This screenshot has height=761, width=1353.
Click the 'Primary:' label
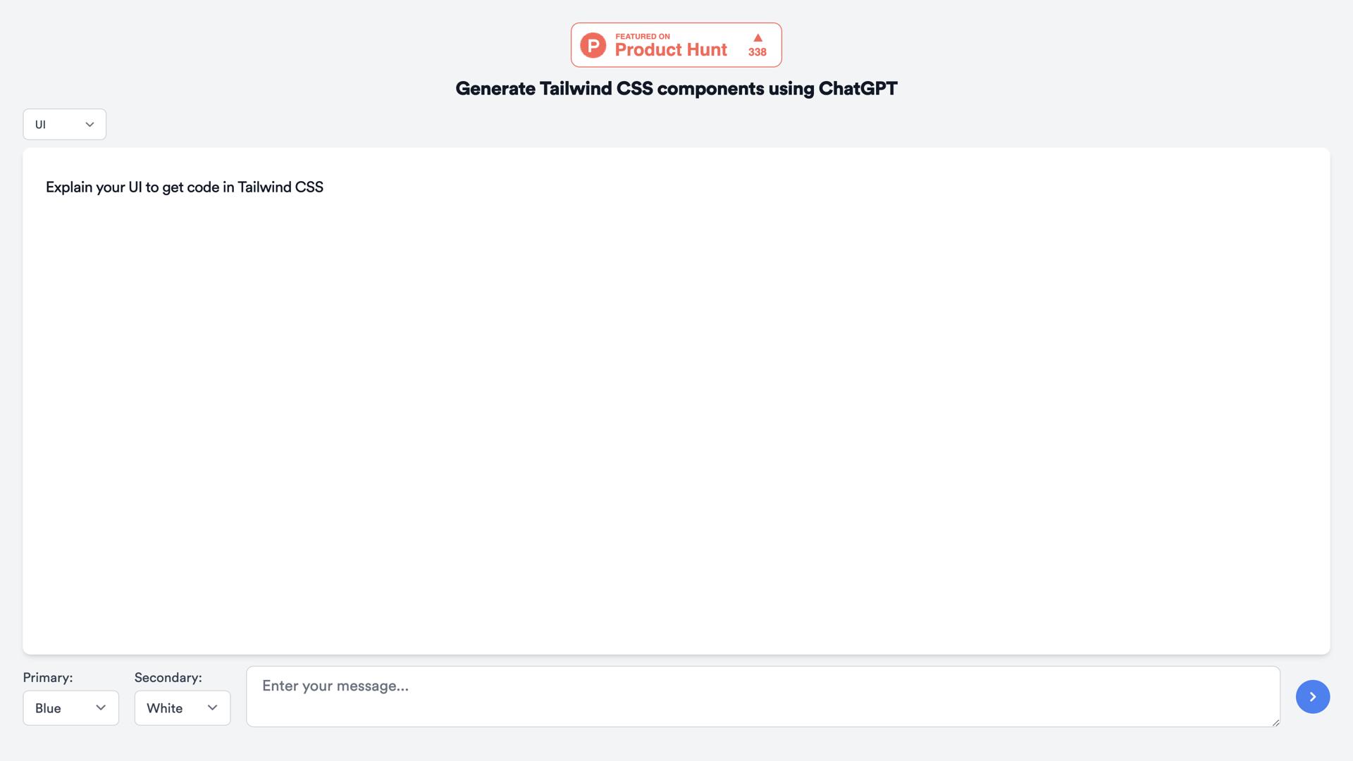[x=48, y=677]
